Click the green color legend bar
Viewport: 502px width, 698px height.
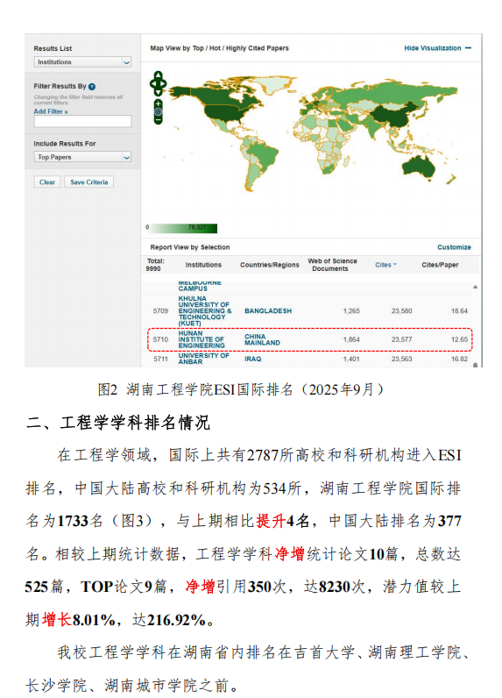pyautogui.click(x=183, y=228)
